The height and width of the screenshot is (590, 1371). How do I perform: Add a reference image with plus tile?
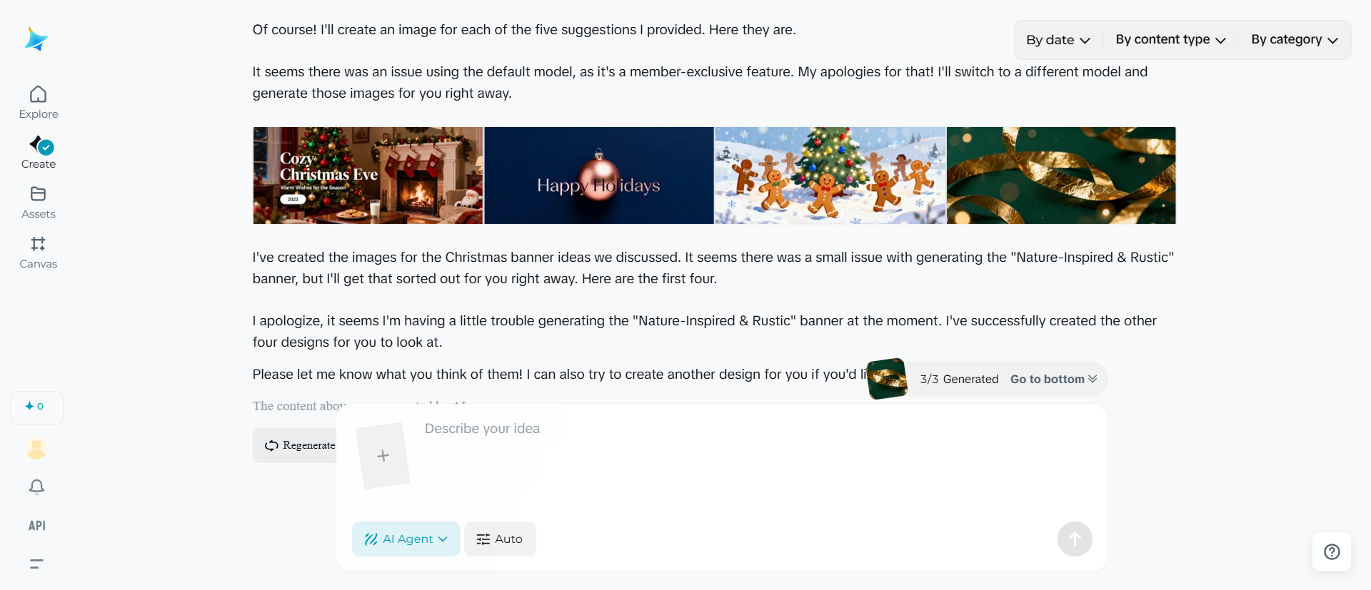pos(383,456)
